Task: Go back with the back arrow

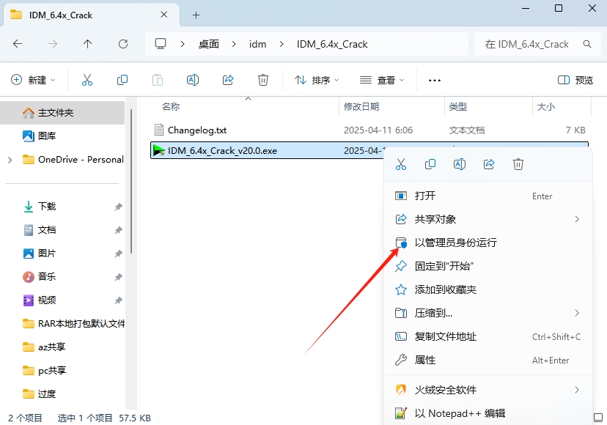Action: pyautogui.click(x=18, y=44)
